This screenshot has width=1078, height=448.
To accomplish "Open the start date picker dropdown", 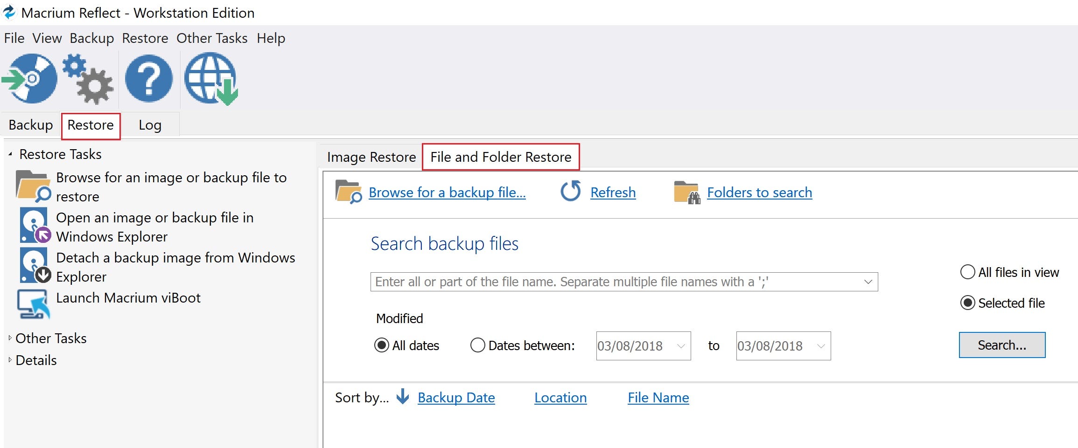I will pyautogui.click(x=681, y=346).
